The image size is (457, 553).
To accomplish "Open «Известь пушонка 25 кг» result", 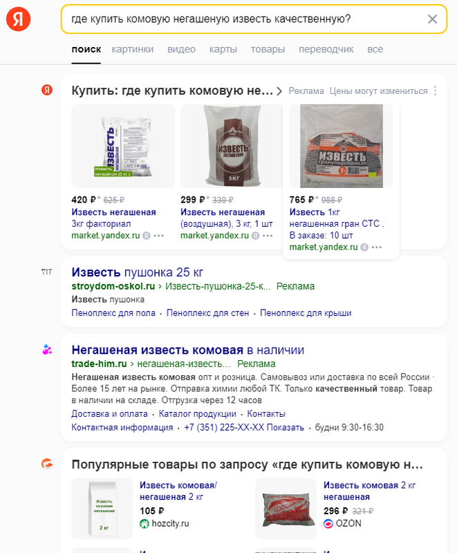I will coord(138,272).
